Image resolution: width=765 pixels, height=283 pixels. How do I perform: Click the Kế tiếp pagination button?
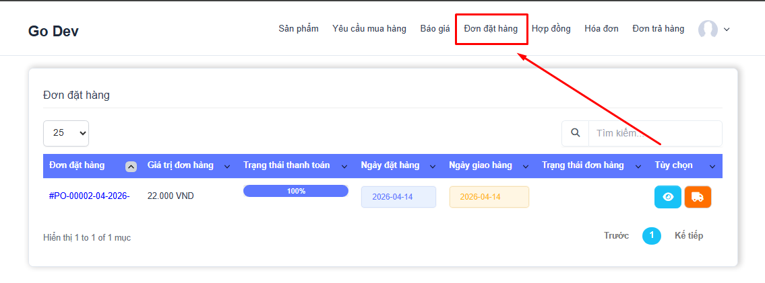688,235
